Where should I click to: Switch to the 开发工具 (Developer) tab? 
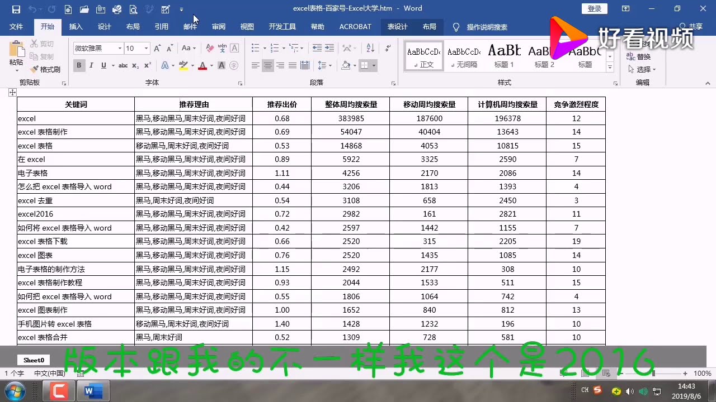click(282, 27)
